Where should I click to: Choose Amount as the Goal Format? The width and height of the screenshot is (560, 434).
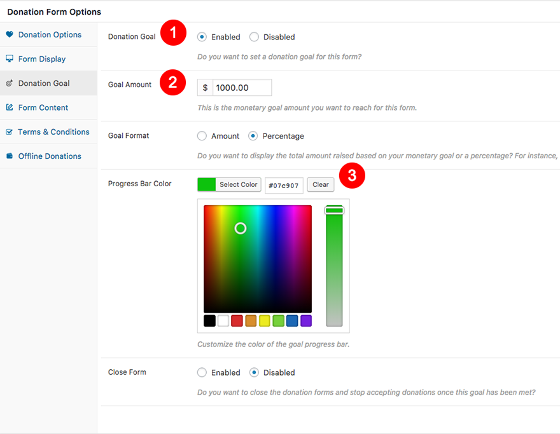coord(202,136)
